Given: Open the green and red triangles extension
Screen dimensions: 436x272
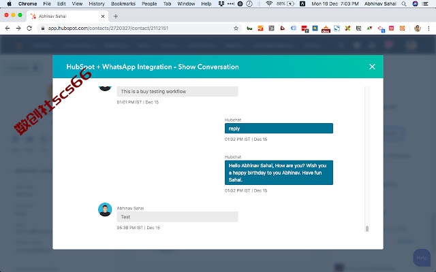Looking at the screenshot, I should coord(369,29).
